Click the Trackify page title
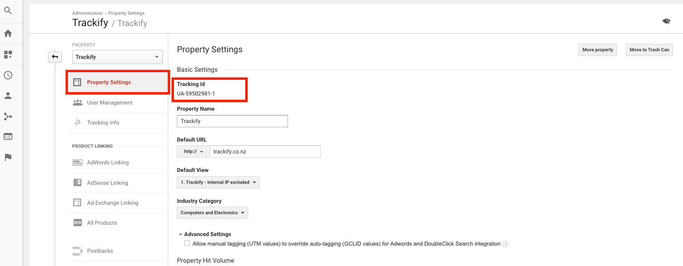The image size is (683, 266). point(90,23)
